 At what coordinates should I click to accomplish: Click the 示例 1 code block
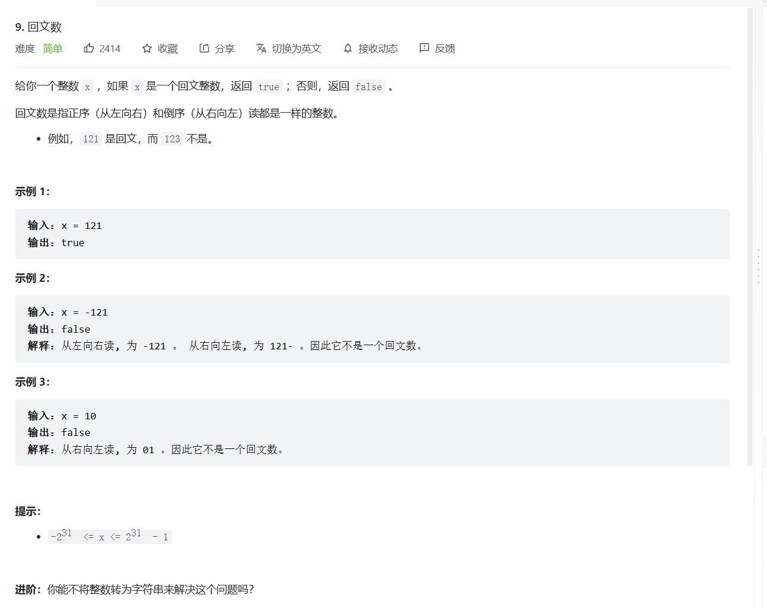click(x=372, y=234)
